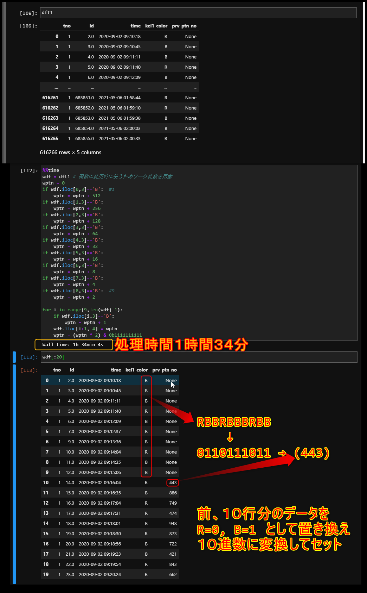The image size is (367, 593).
Task: Click row index 12 in the wdf[:20] table
Action: [x=46, y=503]
